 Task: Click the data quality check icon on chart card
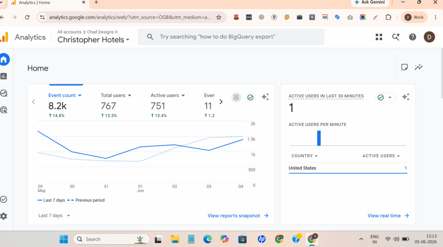250,98
